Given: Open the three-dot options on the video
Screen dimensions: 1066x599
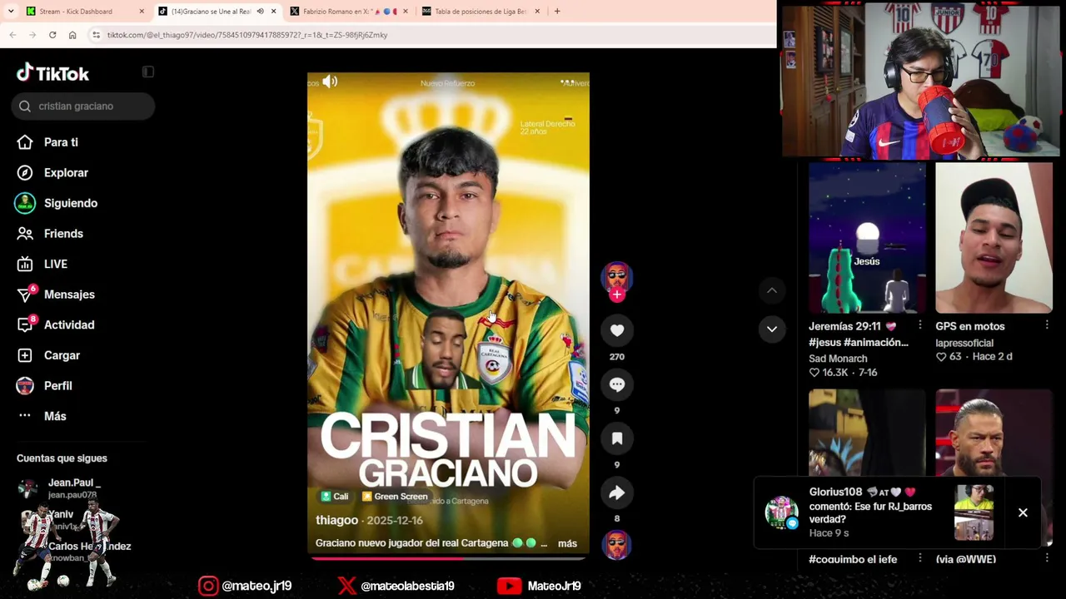Looking at the screenshot, I should 567,82.
